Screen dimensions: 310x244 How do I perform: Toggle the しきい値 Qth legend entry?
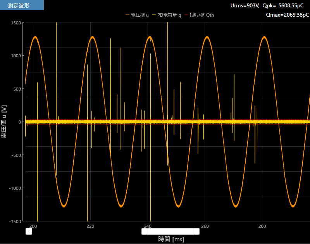tap(199, 15)
